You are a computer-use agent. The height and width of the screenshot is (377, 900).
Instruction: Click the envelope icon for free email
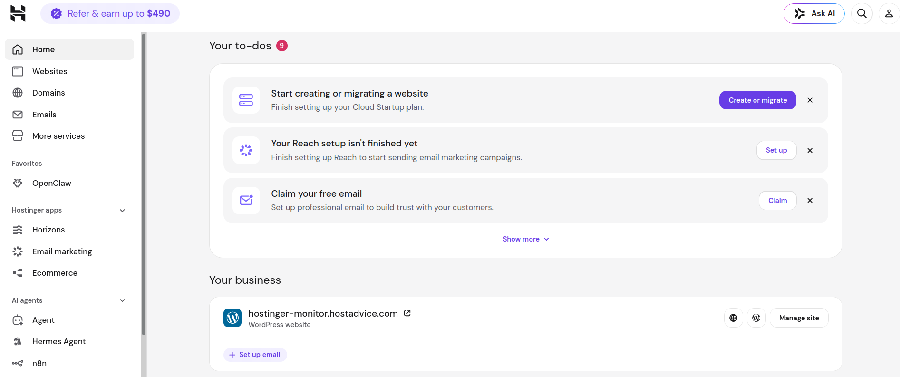[x=246, y=201]
